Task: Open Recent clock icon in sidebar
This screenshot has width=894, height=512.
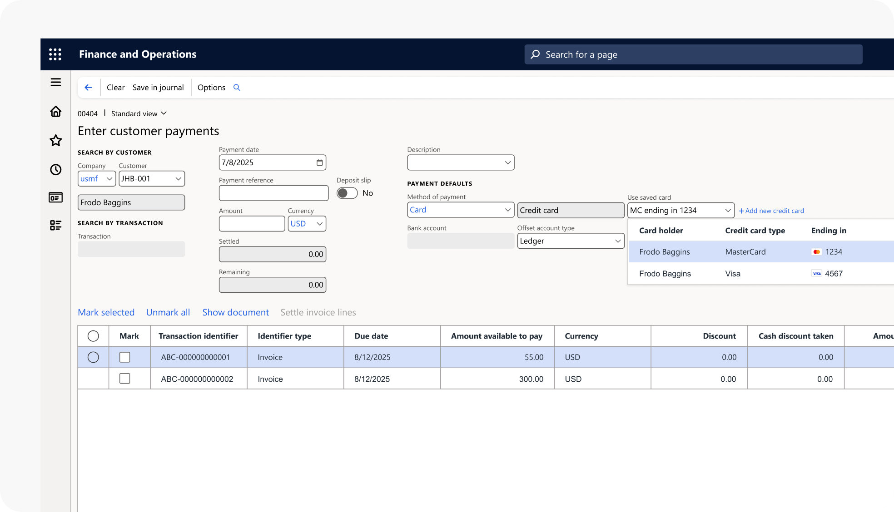Action: coord(55,169)
